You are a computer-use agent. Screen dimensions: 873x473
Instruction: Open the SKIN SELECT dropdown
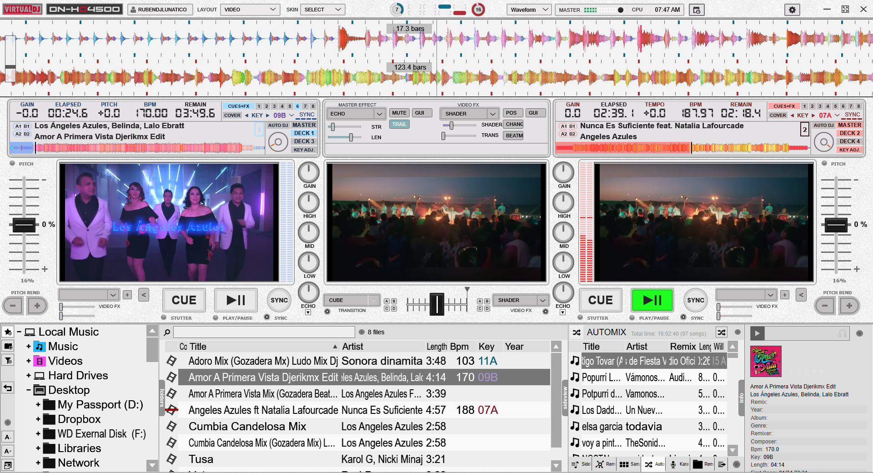323,10
